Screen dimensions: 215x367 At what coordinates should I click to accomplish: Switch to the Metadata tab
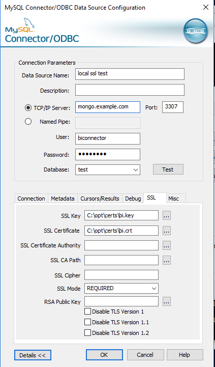(63, 199)
